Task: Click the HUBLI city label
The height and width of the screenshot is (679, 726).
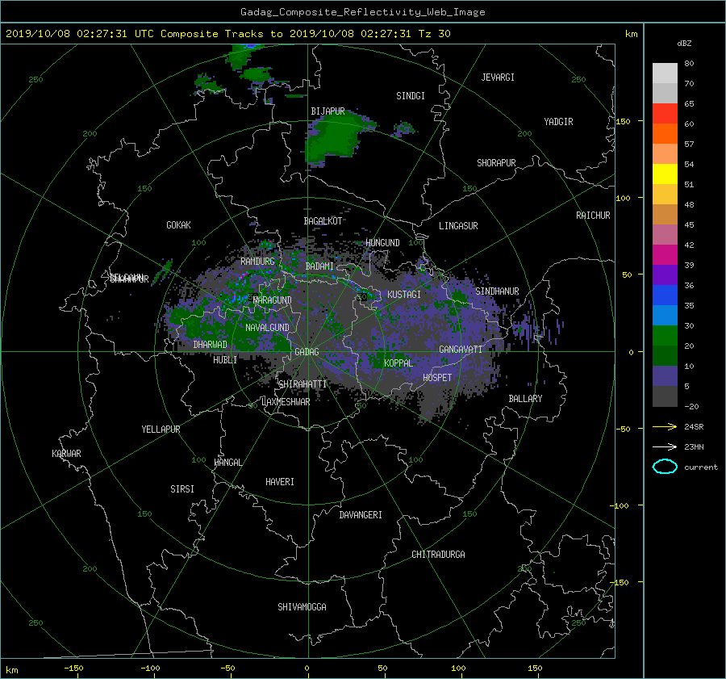Action: click(225, 359)
